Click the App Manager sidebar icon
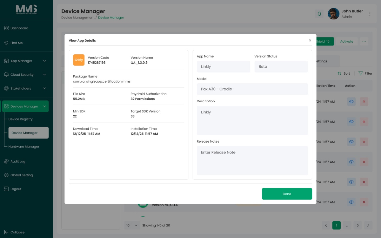This screenshot has width=381, height=238. click(x=6, y=61)
